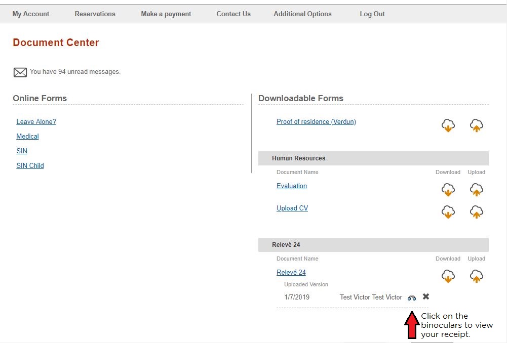
Task: Choose Log Out
Action: point(372,14)
